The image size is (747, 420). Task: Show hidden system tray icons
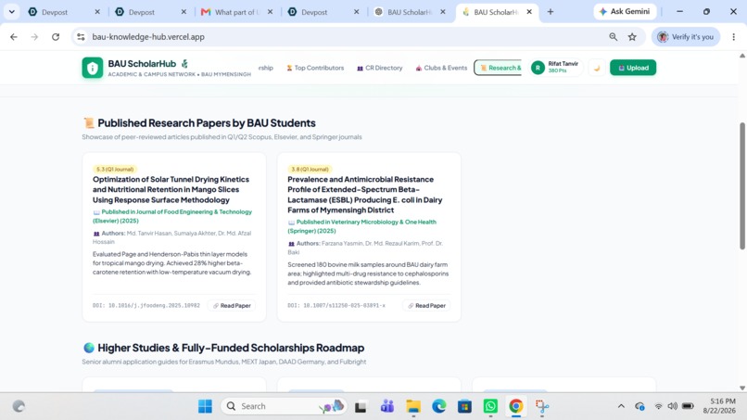[621, 406]
